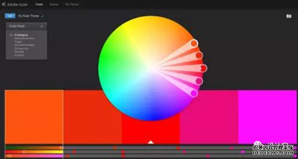Click the camera icon to create from image
Image resolution: width=298 pixels, height=159 pixels.
coord(289,16)
